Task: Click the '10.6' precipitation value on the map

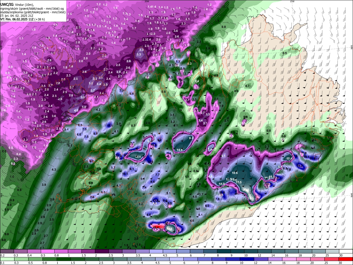Action: [235, 173]
